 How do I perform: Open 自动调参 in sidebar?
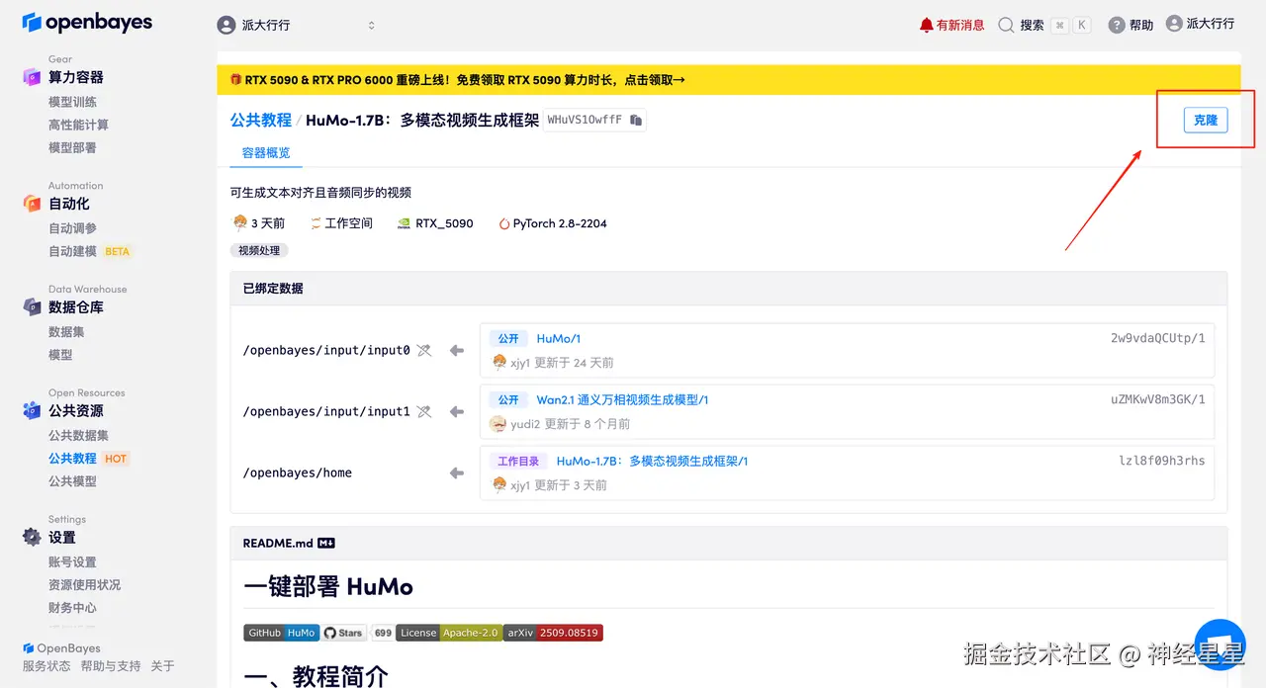[x=72, y=228]
